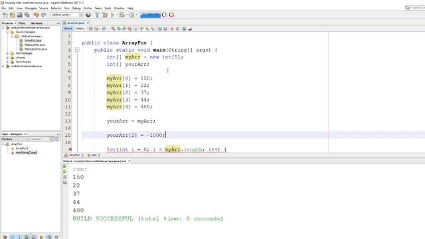425x239 pixels.
Task: Minimize the Projects panel
Action: [x=58, y=24]
